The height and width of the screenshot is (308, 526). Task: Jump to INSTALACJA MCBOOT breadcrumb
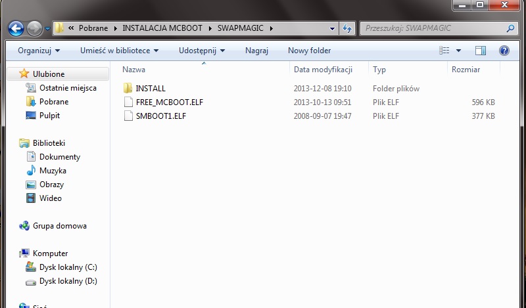point(162,28)
